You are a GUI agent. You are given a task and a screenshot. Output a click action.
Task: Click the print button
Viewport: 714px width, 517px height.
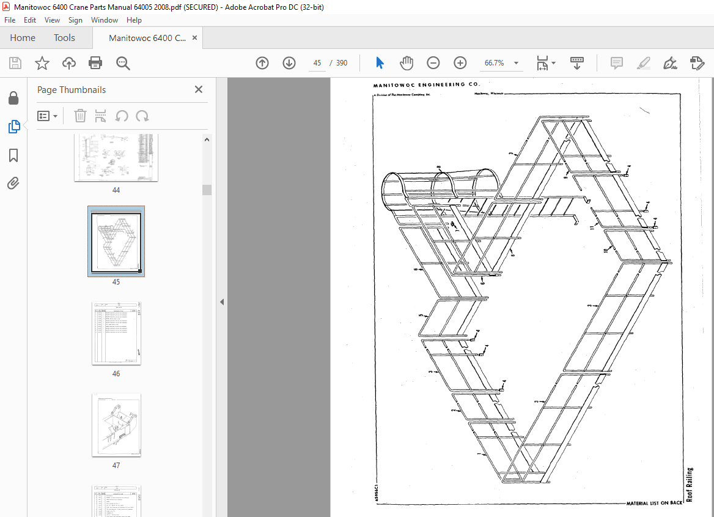95,62
